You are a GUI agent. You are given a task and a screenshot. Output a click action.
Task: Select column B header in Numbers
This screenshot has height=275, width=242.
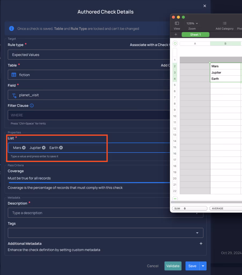225,44
